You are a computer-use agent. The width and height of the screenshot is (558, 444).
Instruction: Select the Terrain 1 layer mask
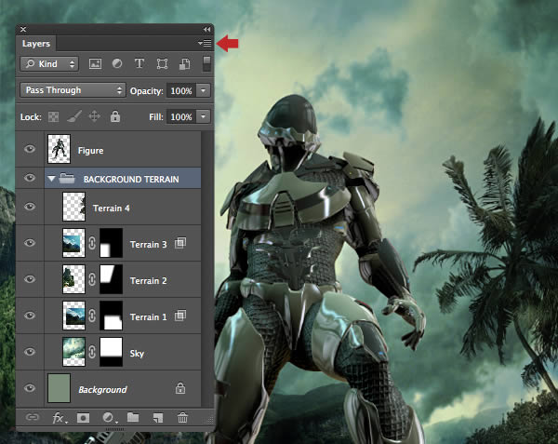111,316
